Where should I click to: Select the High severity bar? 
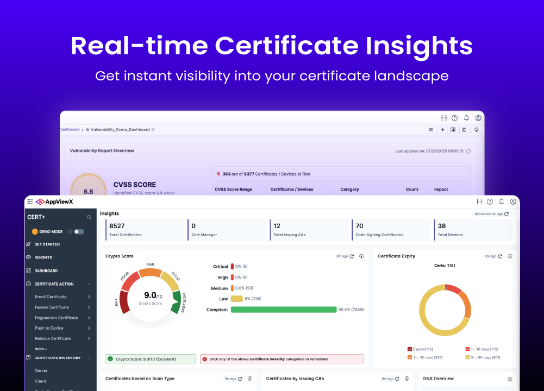click(x=233, y=278)
